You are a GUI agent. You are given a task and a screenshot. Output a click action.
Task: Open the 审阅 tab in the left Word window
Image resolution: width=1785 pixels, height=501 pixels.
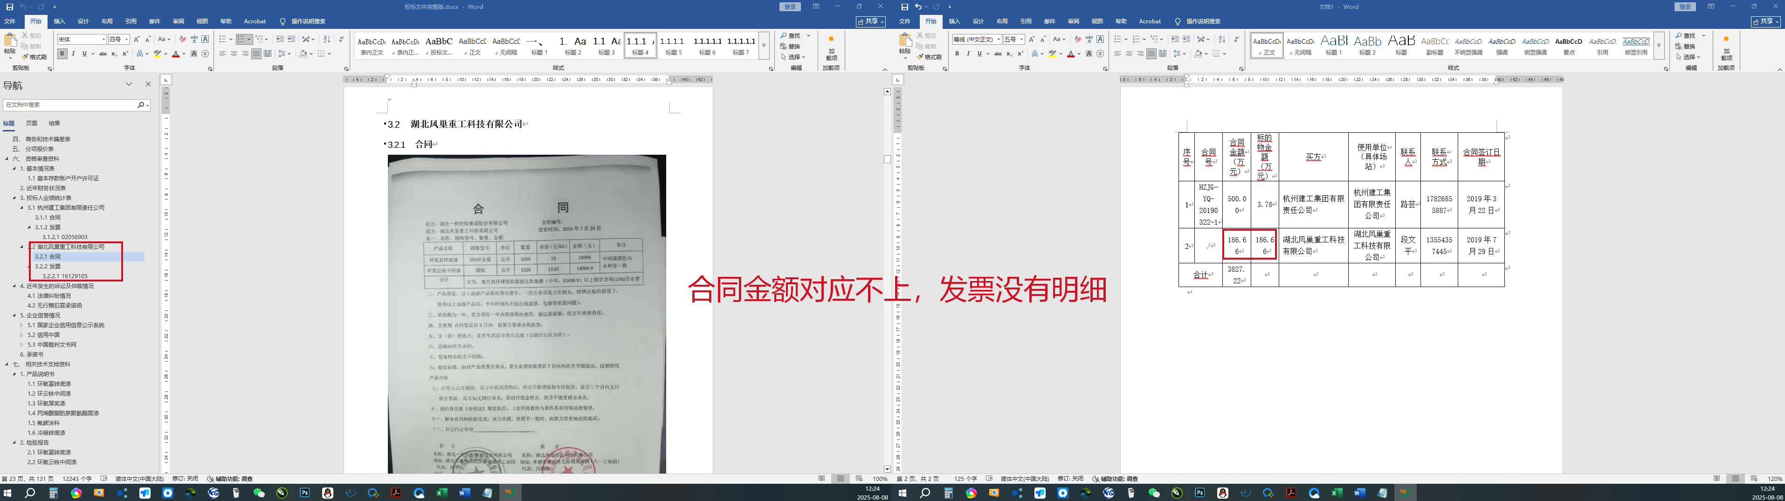tap(178, 21)
